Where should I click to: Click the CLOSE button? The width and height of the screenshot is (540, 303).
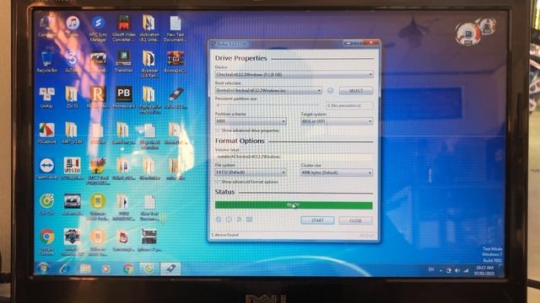tap(355, 221)
